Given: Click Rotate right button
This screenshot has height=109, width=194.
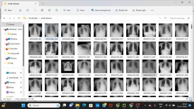Looking at the screenshot, I should 139,10.
